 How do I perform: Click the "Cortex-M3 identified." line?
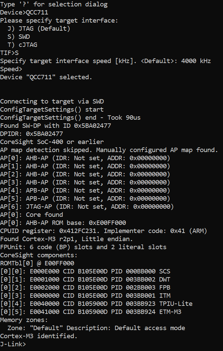point(39,336)
